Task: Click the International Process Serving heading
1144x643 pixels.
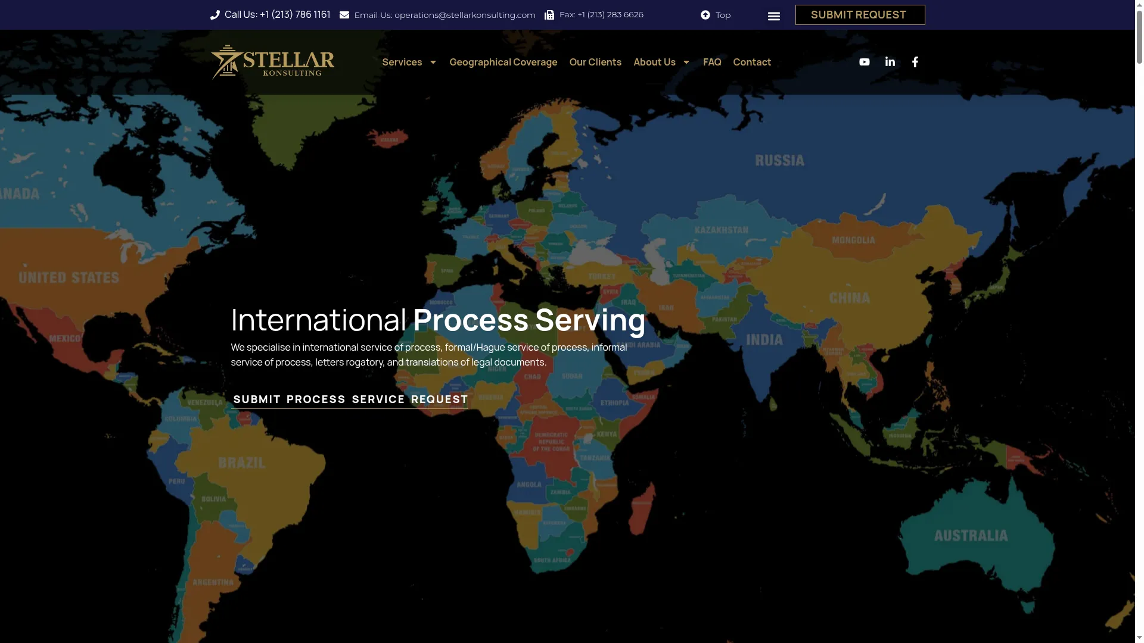Action: pyautogui.click(x=438, y=320)
